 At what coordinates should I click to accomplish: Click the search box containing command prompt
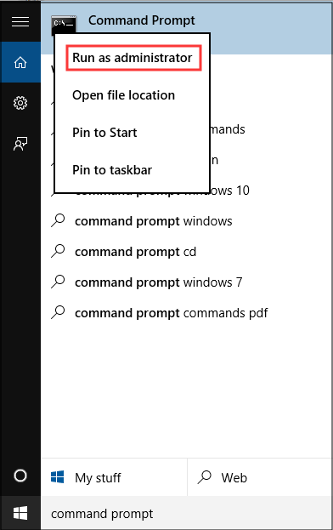click(186, 514)
